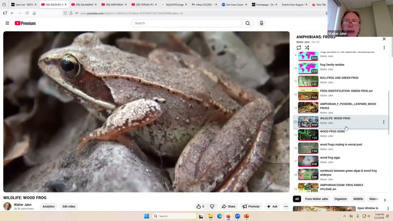This screenshot has height=221, width=393.
Task: Click the address bar URL
Action: click(132, 13)
